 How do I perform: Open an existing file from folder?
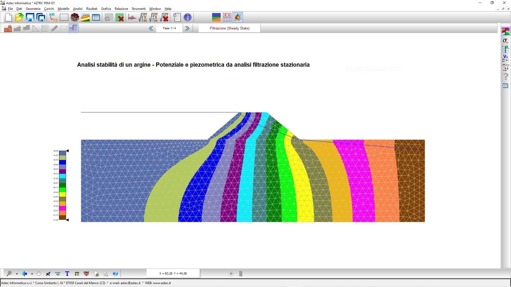[x=19, y=18]
